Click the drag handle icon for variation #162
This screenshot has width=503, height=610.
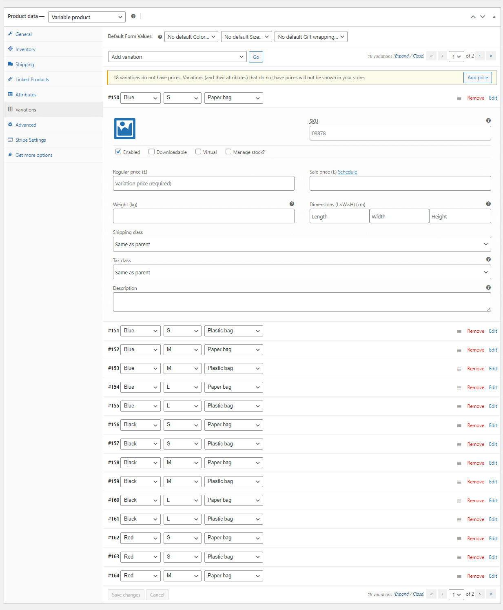459,539
